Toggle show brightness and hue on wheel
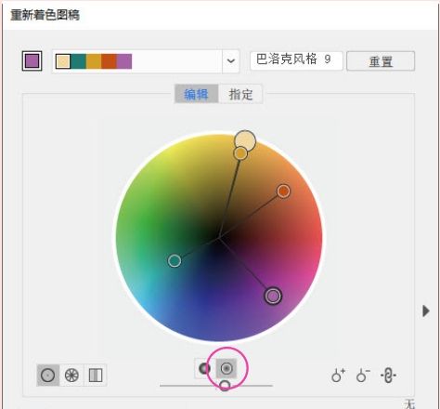This screenshot has height=409, width=440. point(204,368)
